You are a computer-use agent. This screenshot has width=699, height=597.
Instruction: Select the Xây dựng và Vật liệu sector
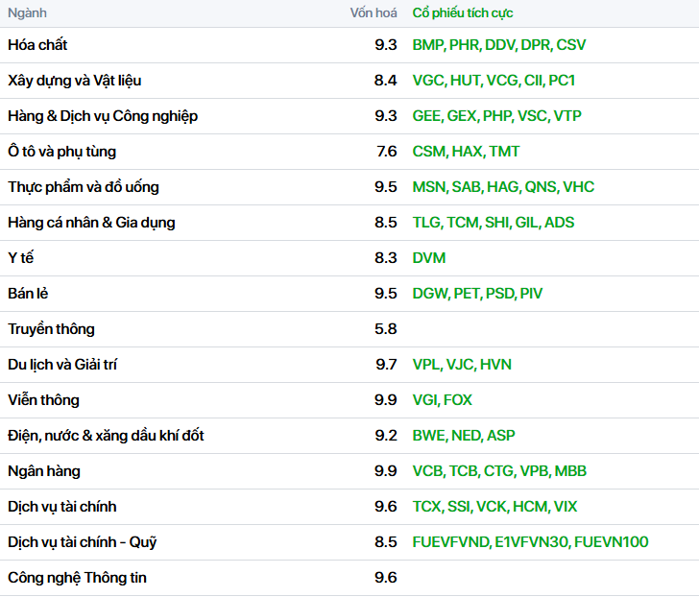pos(74,81)
